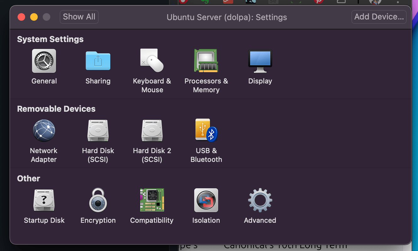Screen dimensions: 418x251
Task: Open Hard Disk (SCSI) settings
Action: [x=98, y=131]
